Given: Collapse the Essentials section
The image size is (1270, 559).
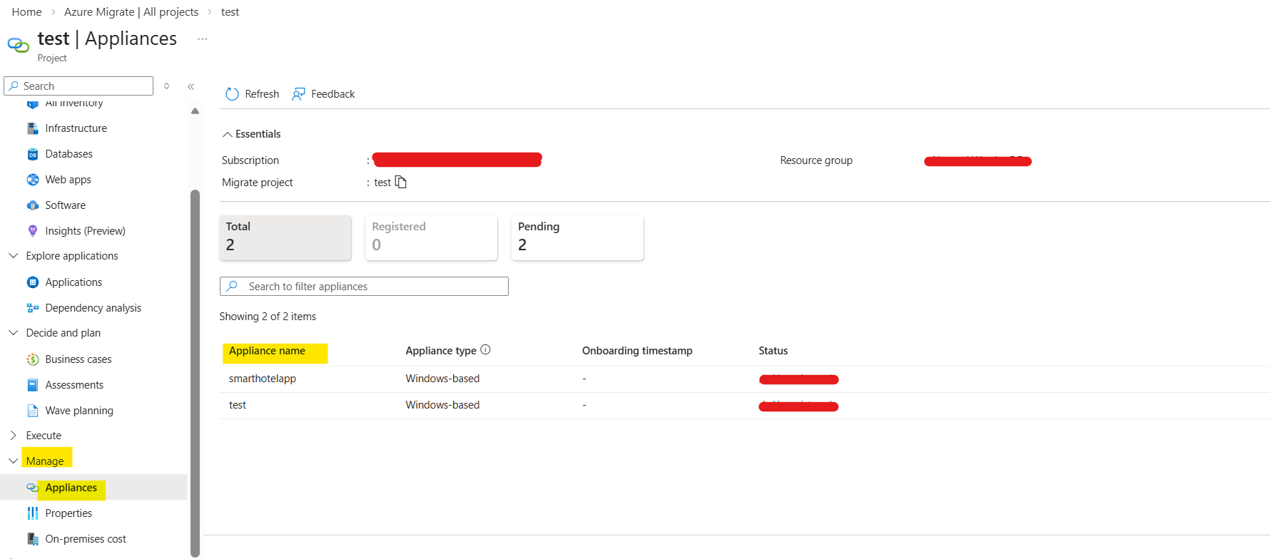Looking at the screenshot, I should point(228,134).
